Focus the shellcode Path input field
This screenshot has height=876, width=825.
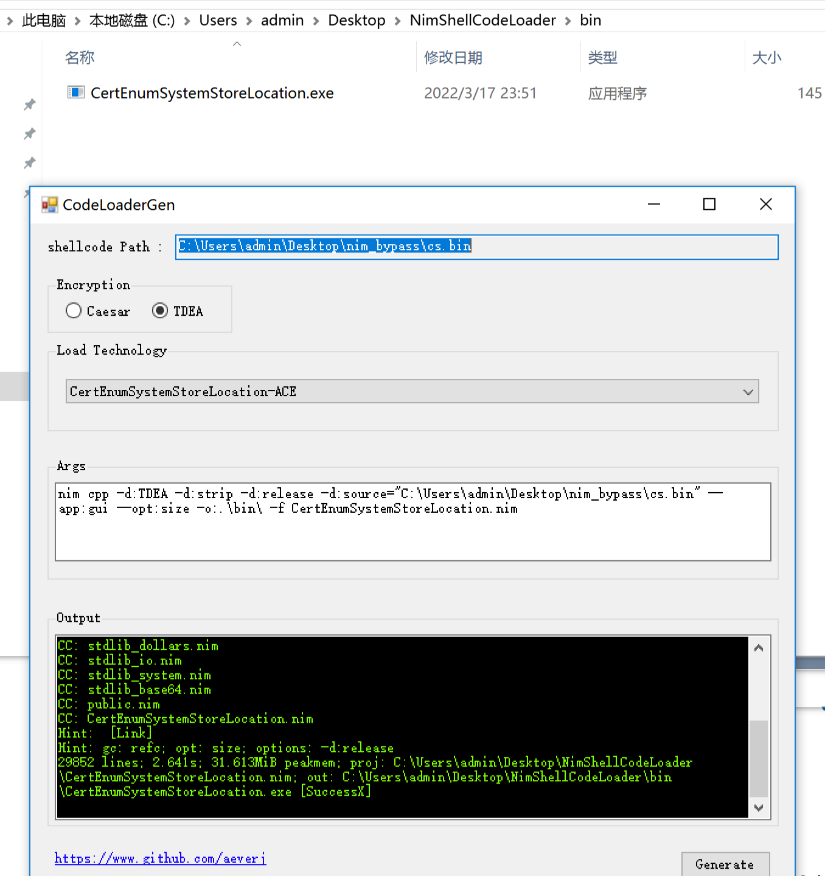tap(477, 247)
